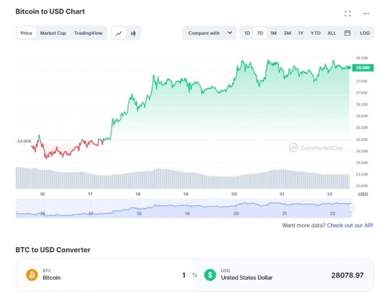Set time range to 1M

(x=274, y=33)
